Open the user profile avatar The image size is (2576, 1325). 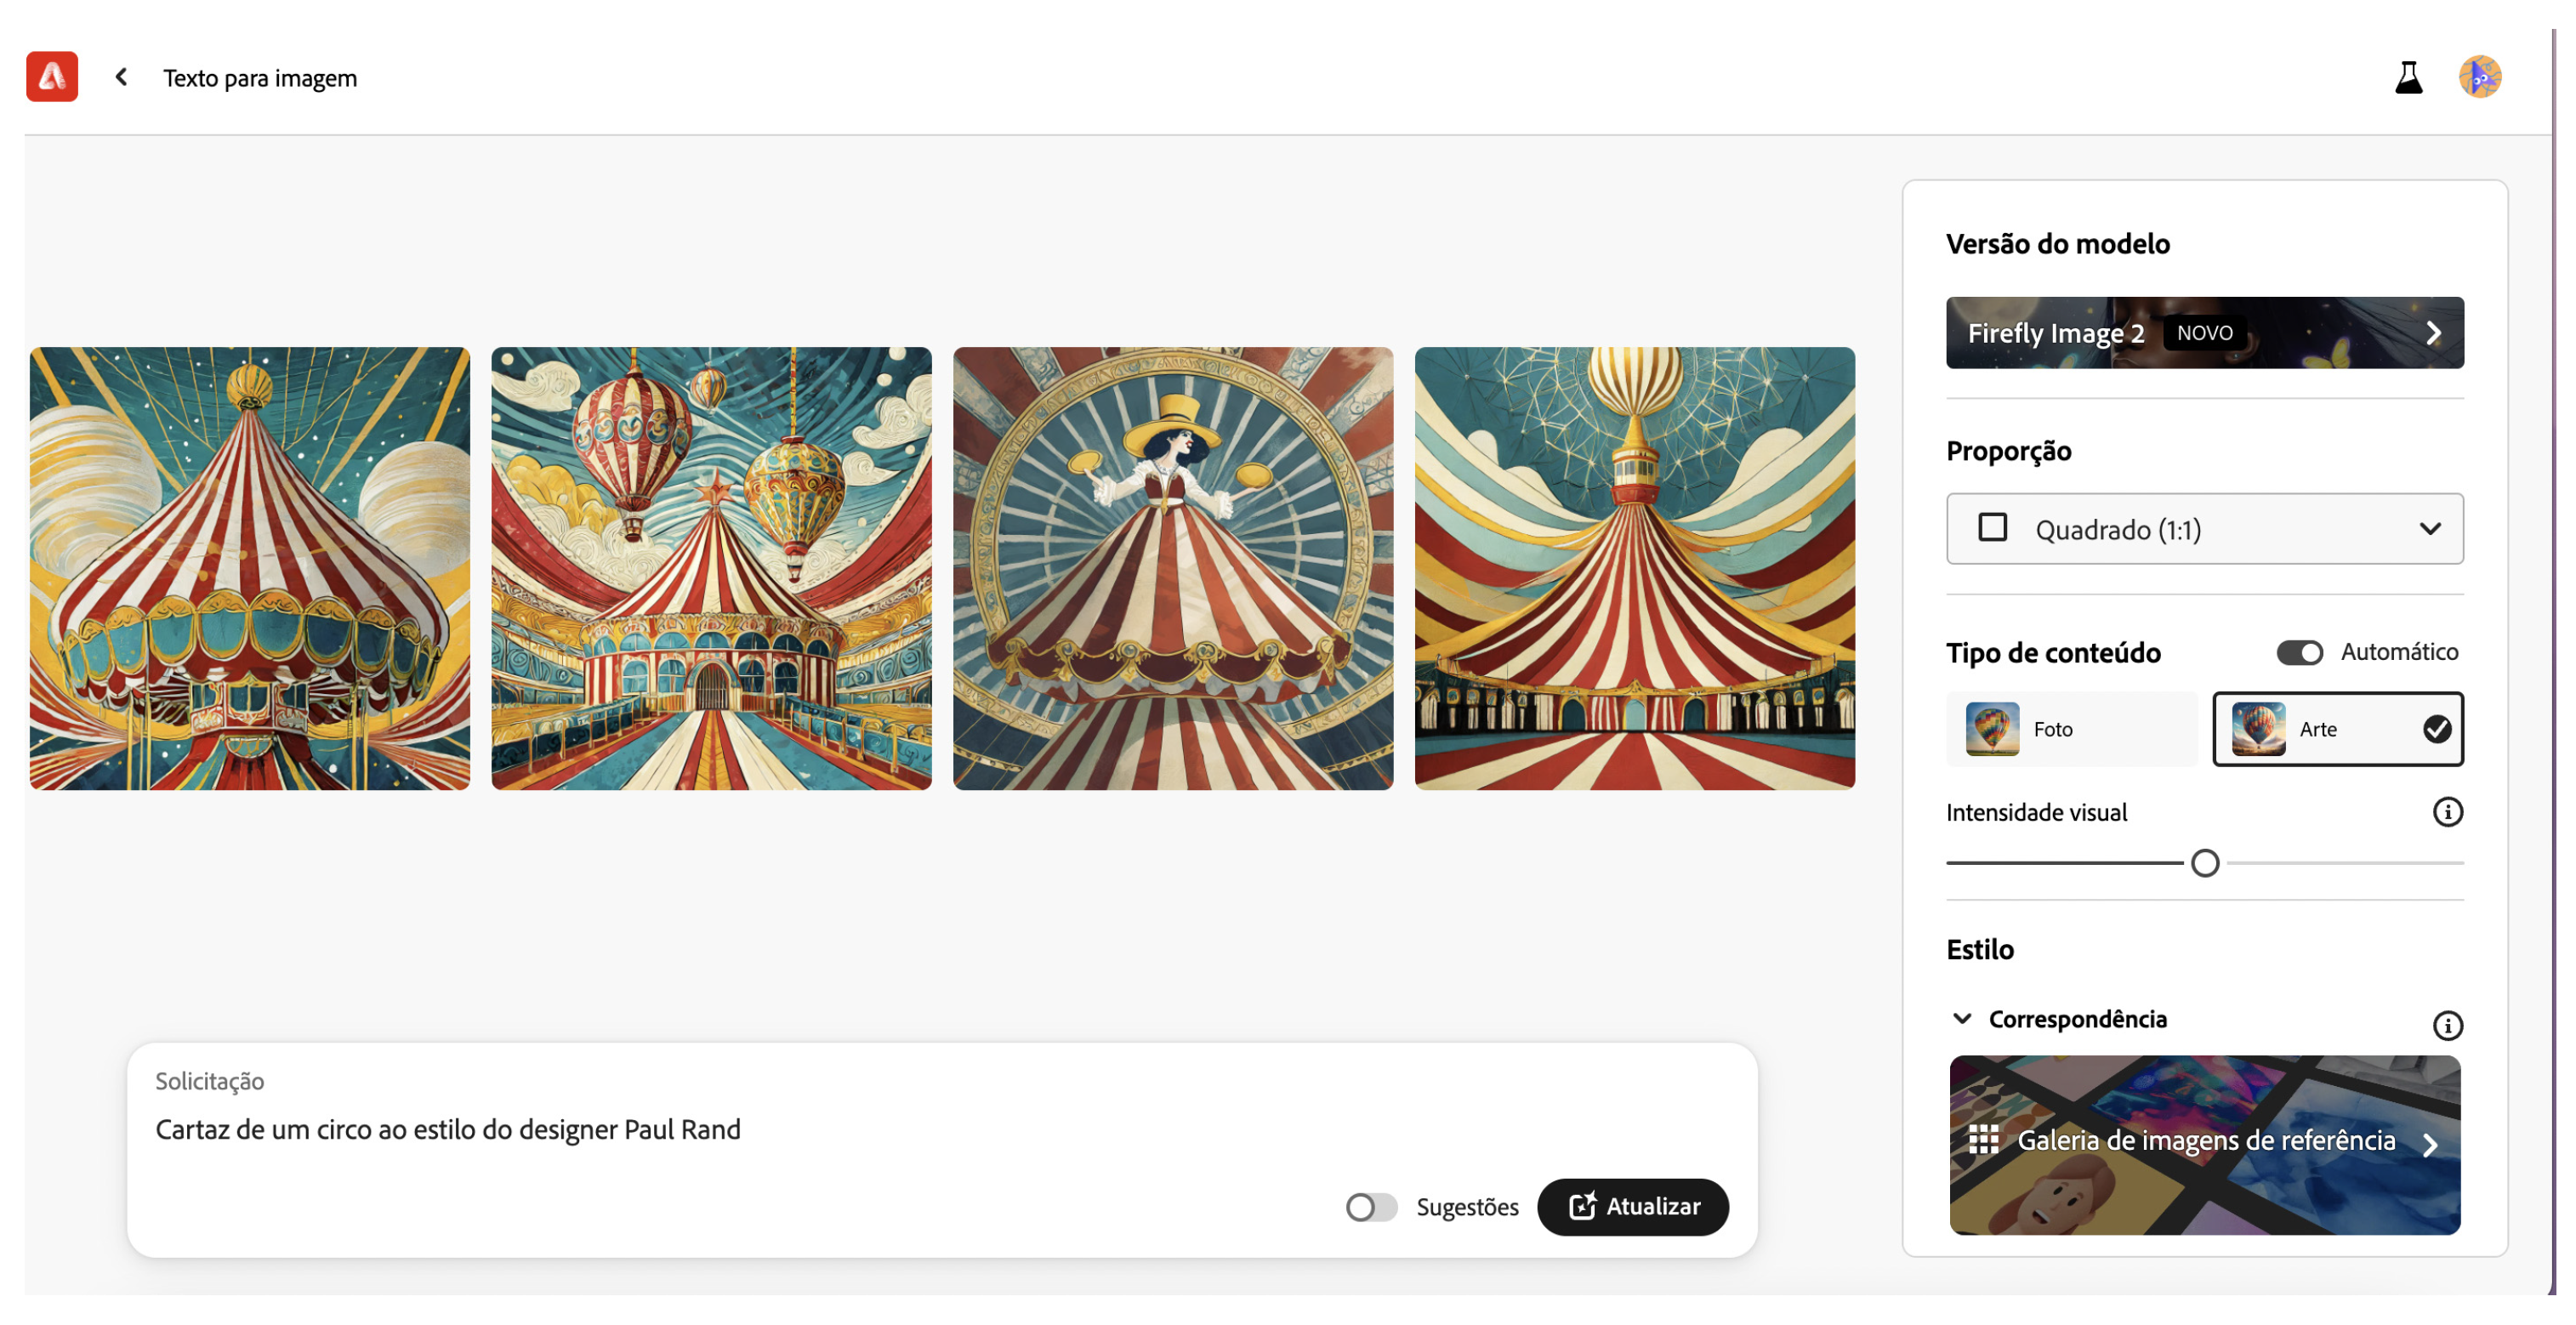click(x=2479, y=77)
